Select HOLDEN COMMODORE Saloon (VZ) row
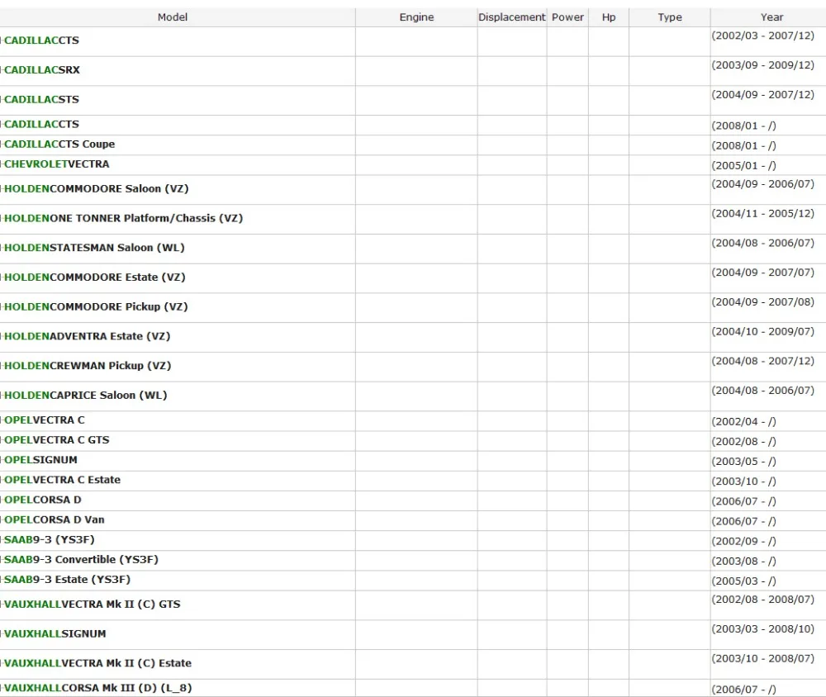 pyautogui.click(x=413, y=190)
